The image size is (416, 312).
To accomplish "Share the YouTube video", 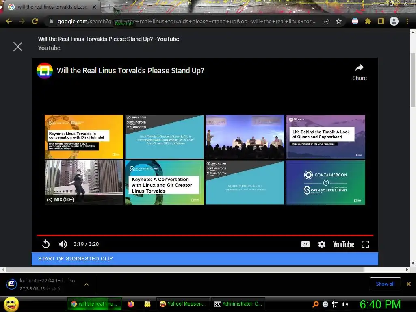I will coord(360,72).
